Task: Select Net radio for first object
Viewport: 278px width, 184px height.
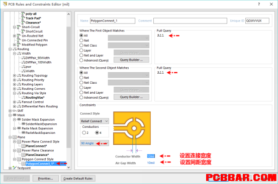Action: pyautogui.click(x=81, y=41)
